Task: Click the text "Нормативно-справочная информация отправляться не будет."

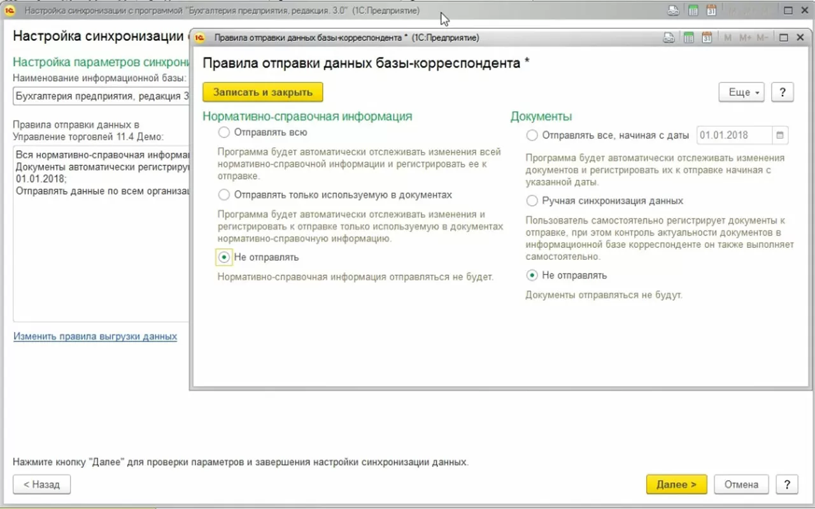Action: [356, 277]
